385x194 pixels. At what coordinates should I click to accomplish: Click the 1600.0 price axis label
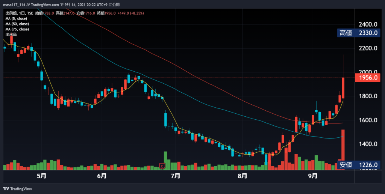(368, 120)
